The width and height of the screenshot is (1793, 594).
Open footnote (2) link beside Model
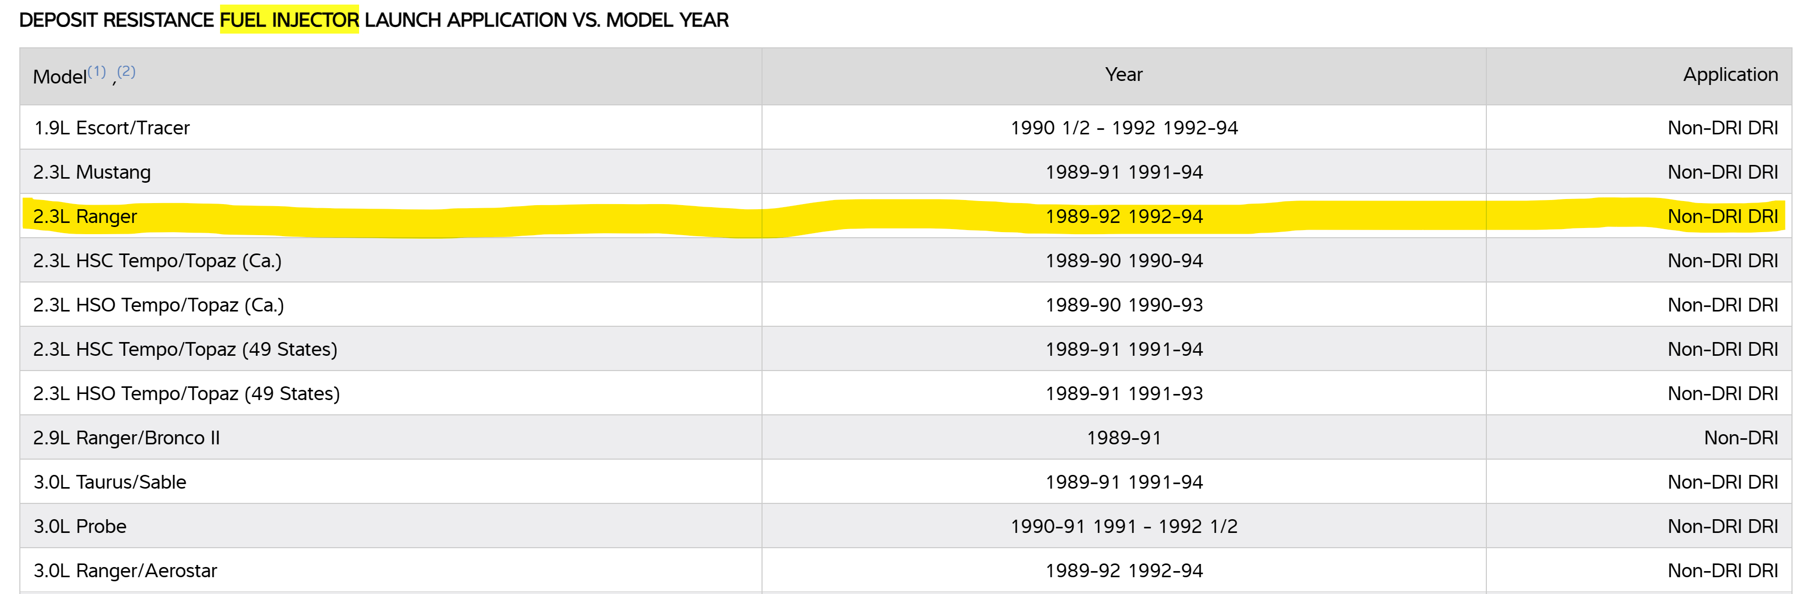(x=126, y=71)
